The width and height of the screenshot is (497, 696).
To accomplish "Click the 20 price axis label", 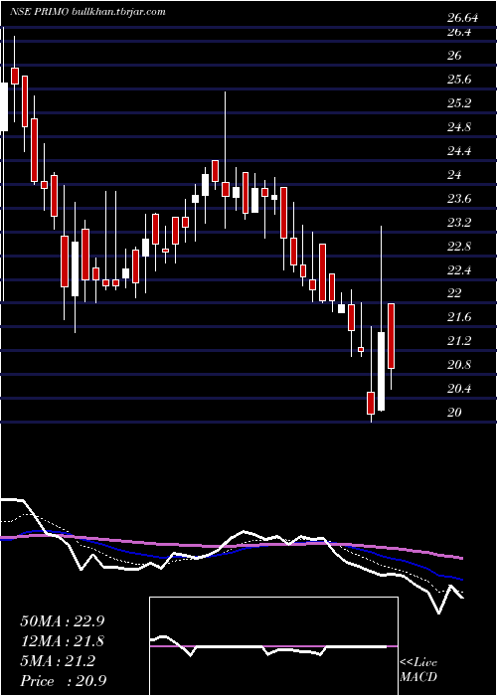I will click(455, 413).
